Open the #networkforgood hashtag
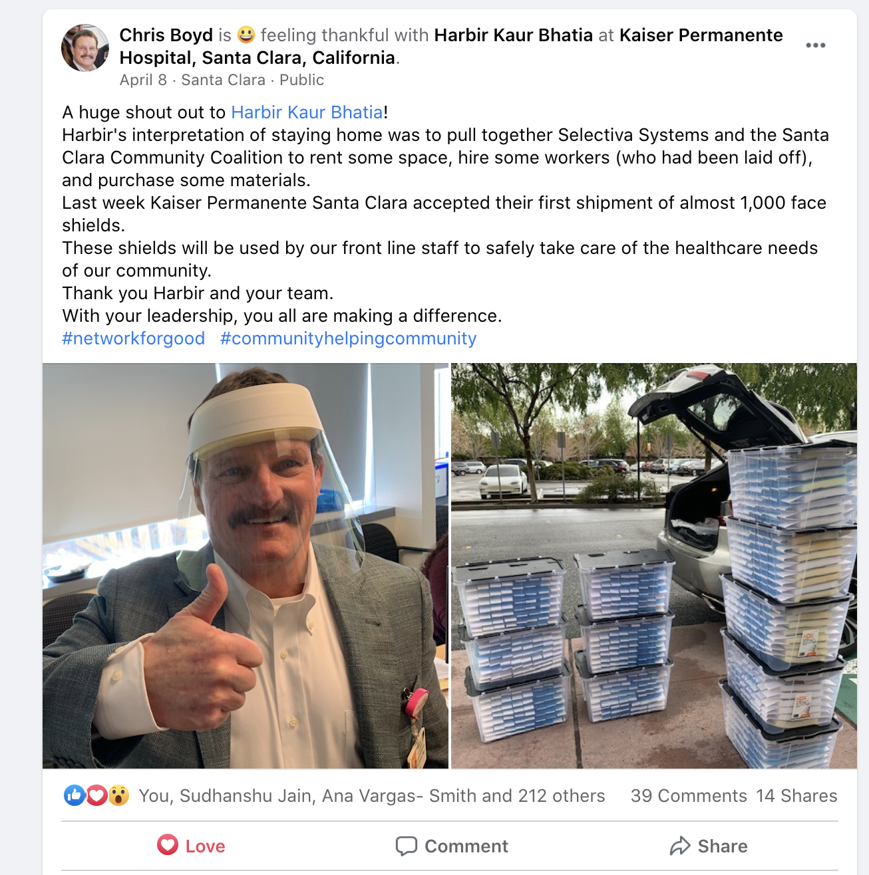Image resolution: width=869 pixels, height=875 pixels. click(133, 338)
